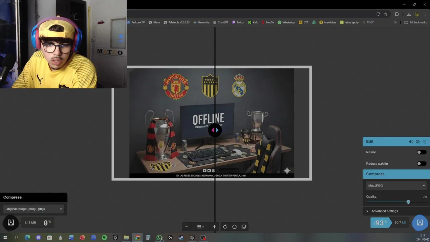Image resolution: width=430 pixels, height=242 pixels.
Task: Open the Original Image format dropdown
Action: [x=33, y=209]
